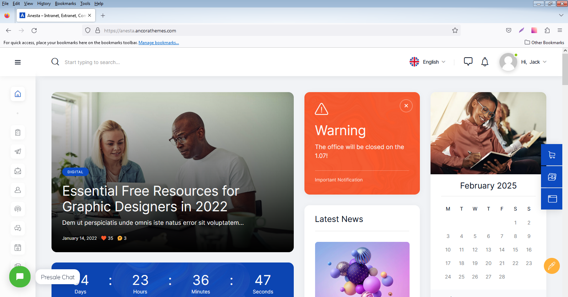Click the search magnifier icon
Image resolution: width=568 pixels, height=297 pixels.
pyautogui.click(x=55, y=62)
